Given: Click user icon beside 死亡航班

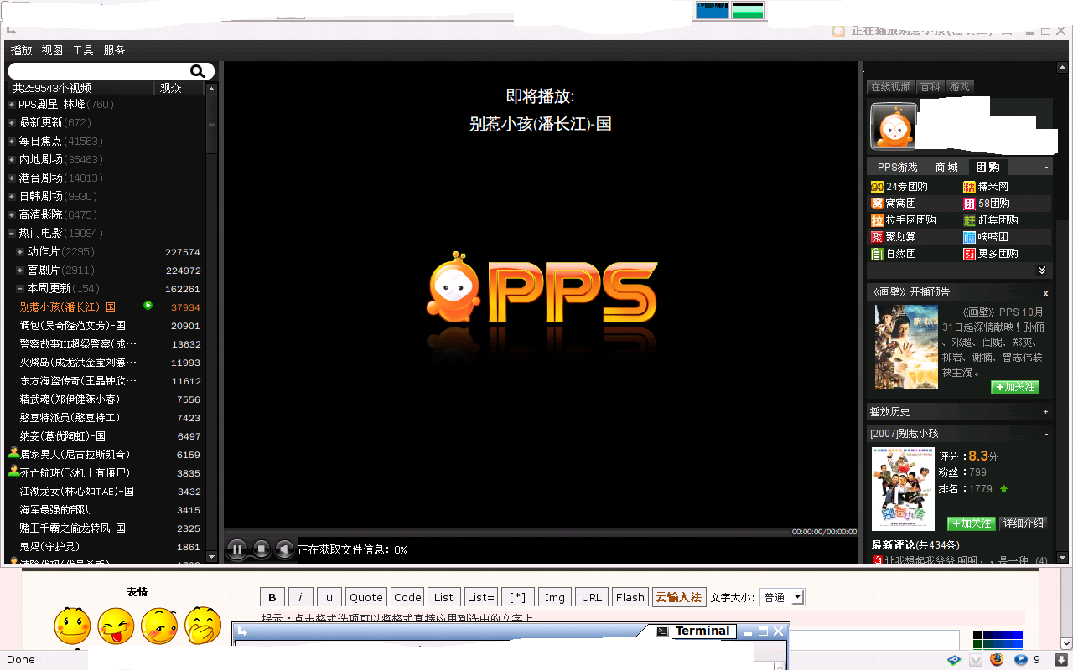Looking at the screenshot, I should [x=13, y=472].
